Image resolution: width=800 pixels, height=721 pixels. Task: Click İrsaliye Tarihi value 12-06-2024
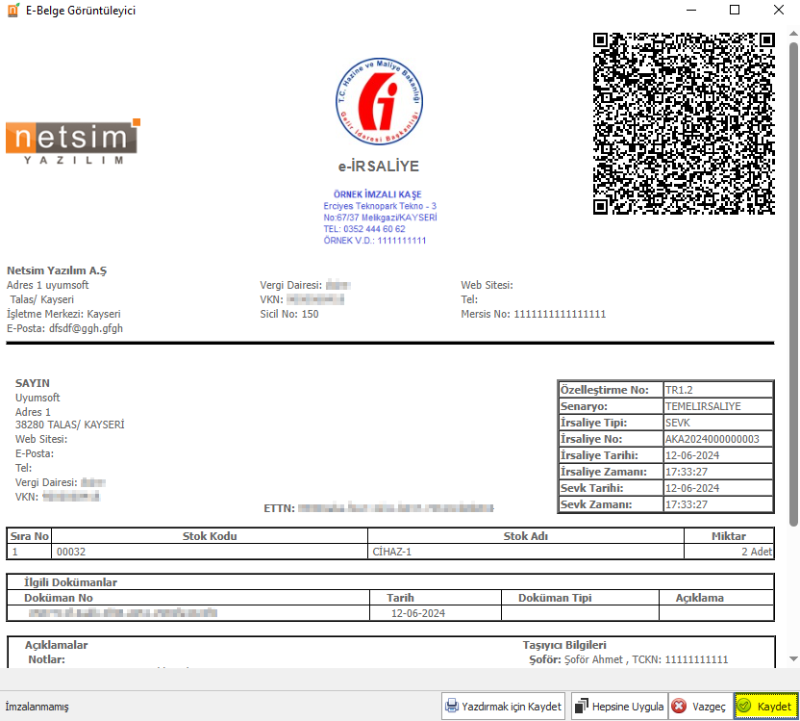[718, 455]
